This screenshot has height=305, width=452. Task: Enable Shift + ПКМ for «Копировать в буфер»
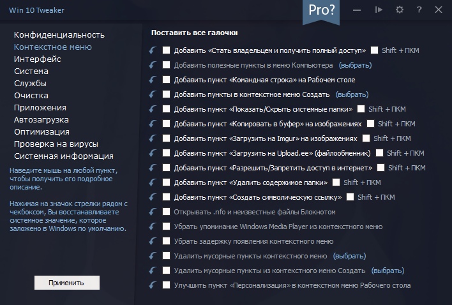click(371, 124)
